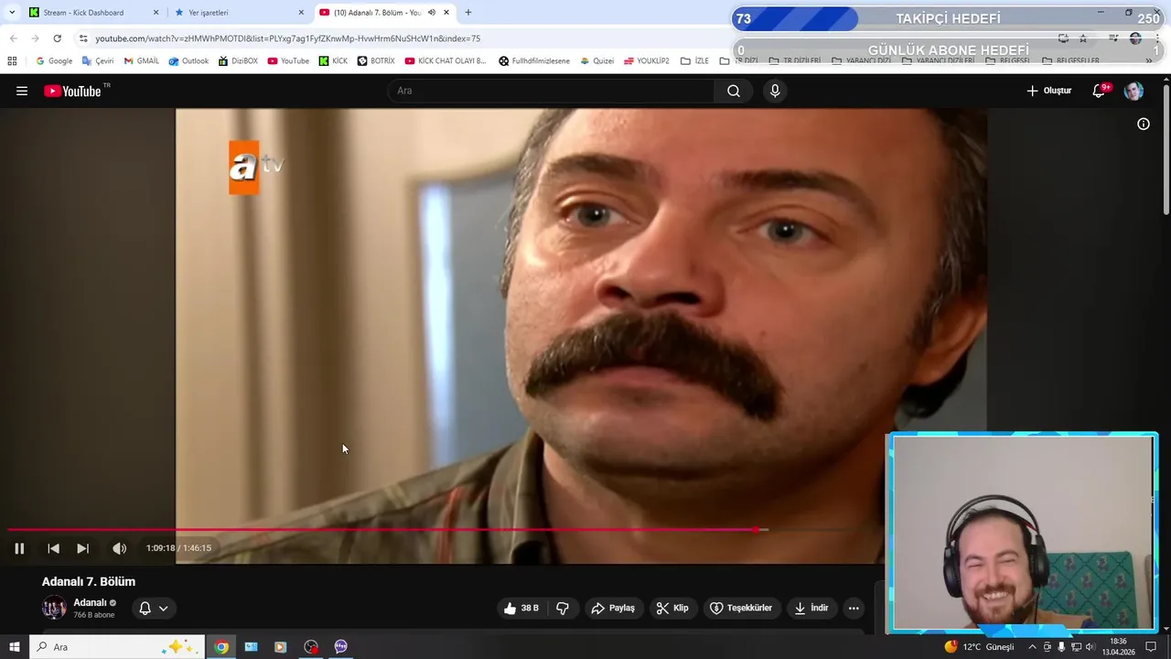The height and width of the screenshot is (659, 1171).
Task: Pause the playing video
Action: pos(19,548)
